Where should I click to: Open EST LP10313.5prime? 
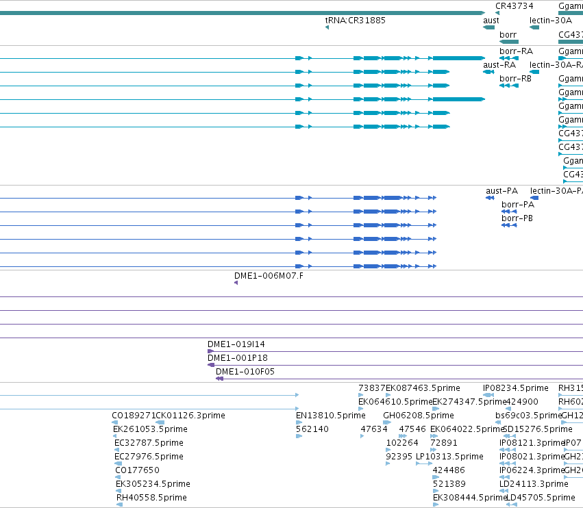coord(449,457)
